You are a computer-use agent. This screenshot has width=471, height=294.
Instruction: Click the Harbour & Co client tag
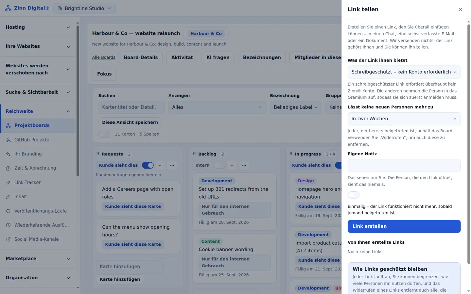206,33
